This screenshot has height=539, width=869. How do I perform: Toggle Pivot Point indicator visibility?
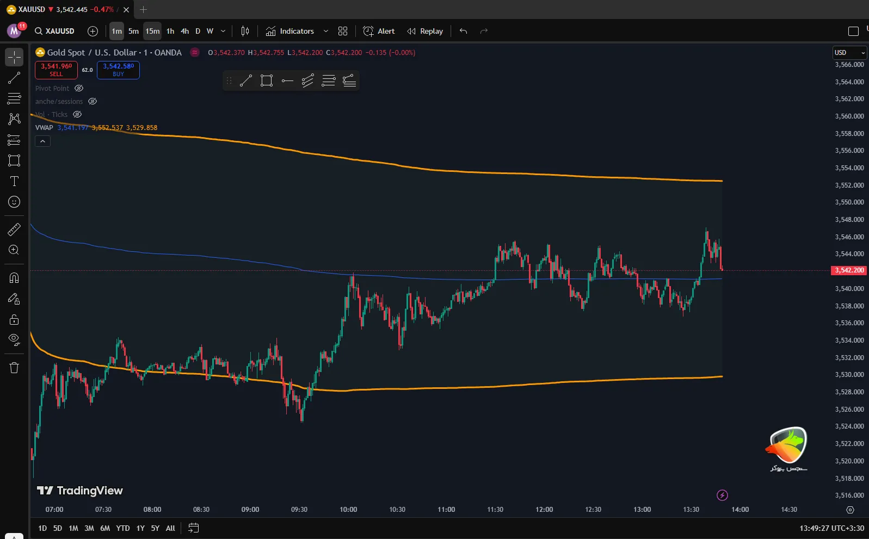tap(79, 88)
